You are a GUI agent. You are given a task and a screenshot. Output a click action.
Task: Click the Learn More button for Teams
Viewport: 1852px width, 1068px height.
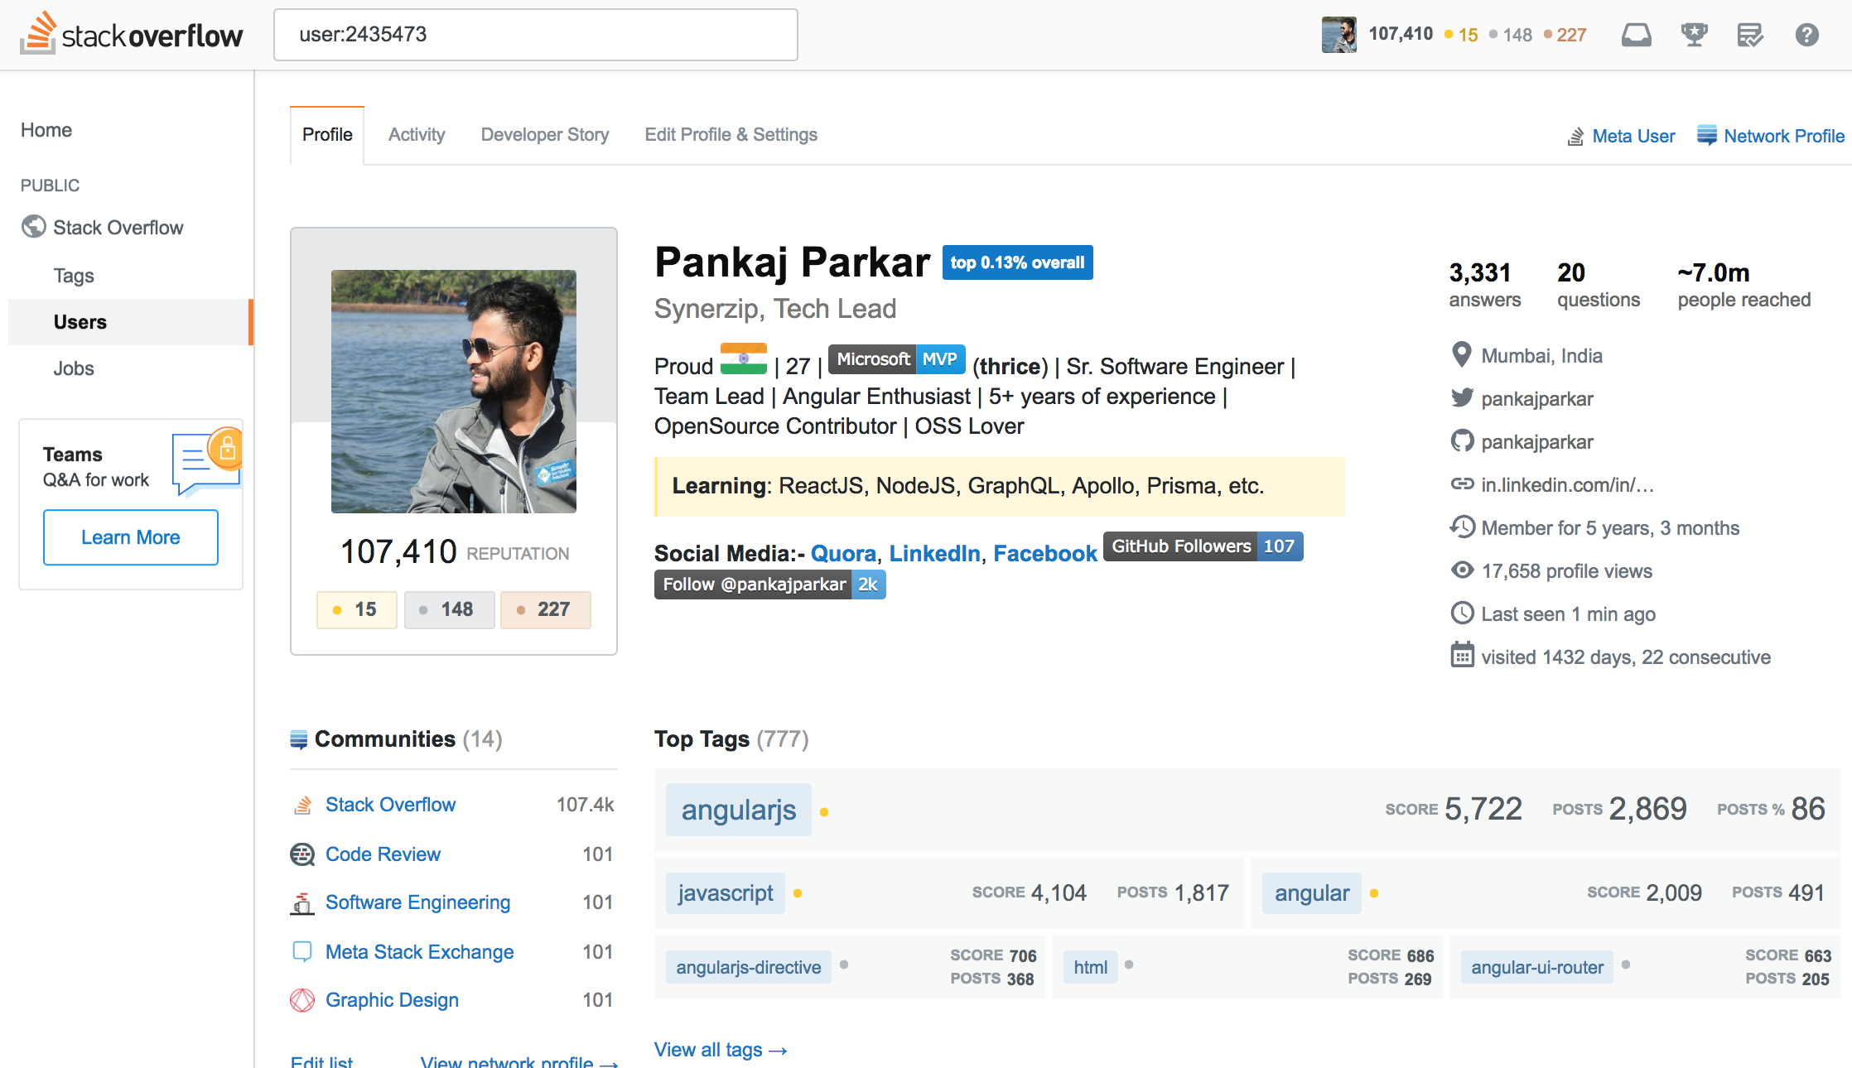pyautogui.click(x=131, y=537)
